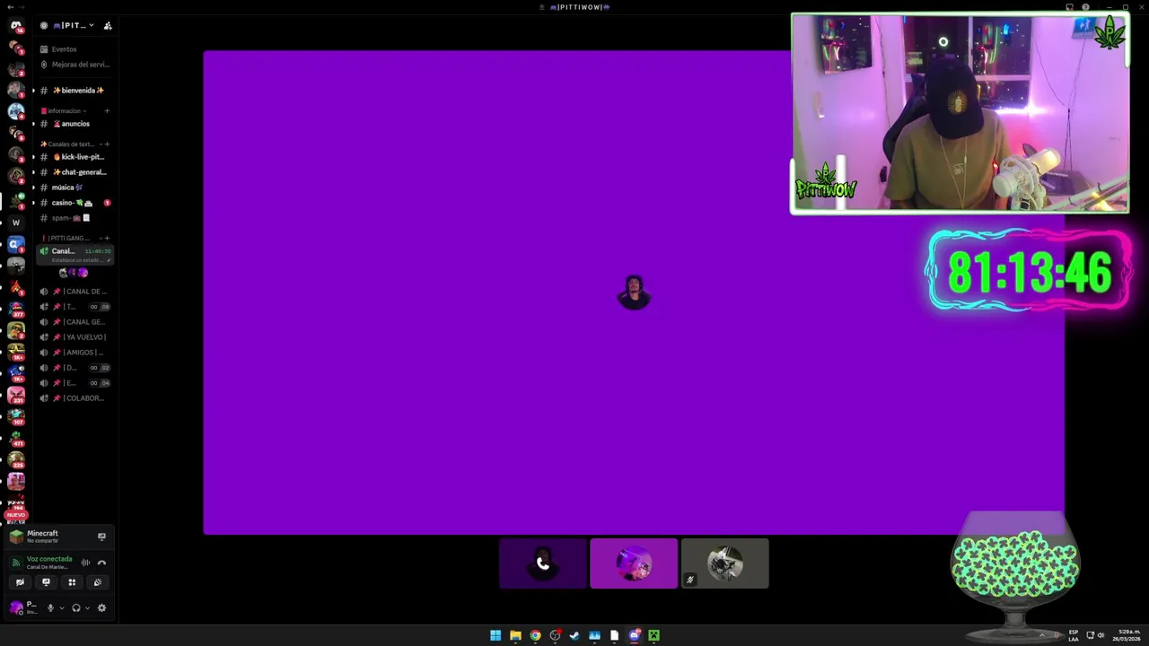The height and width of the screenshot is (646, 1149).
Task: Join the YA VUELVO voice channel
Action: (x=75, y=337)
